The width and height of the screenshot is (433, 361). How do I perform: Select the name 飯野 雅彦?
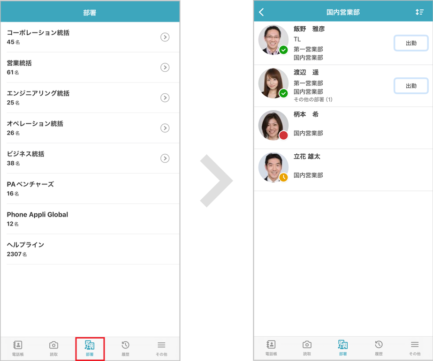coord(309,29)
